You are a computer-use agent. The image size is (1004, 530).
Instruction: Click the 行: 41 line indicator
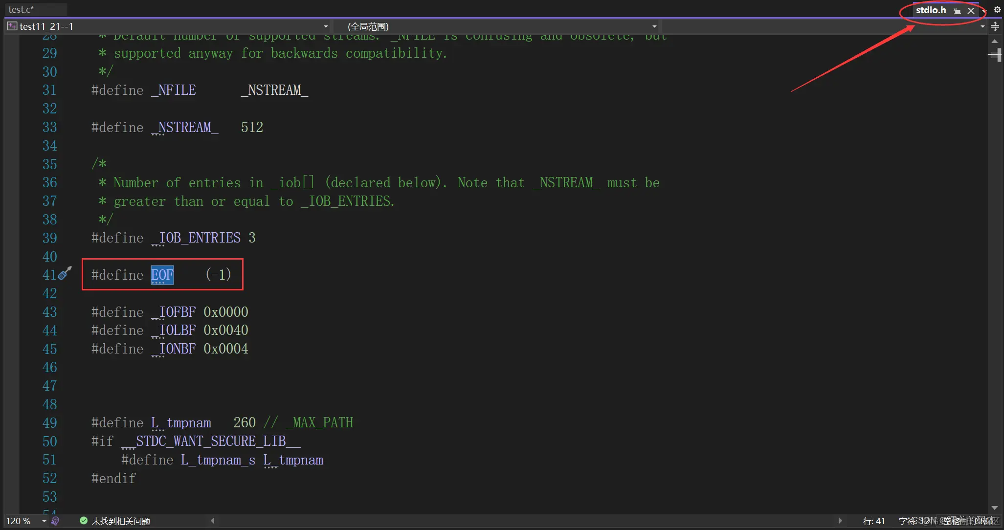(874, 521)
